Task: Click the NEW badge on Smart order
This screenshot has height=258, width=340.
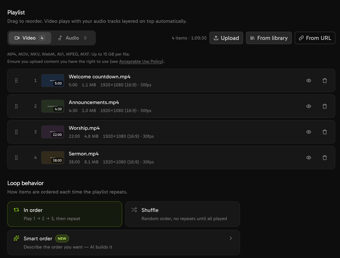Action: [62, 239]
